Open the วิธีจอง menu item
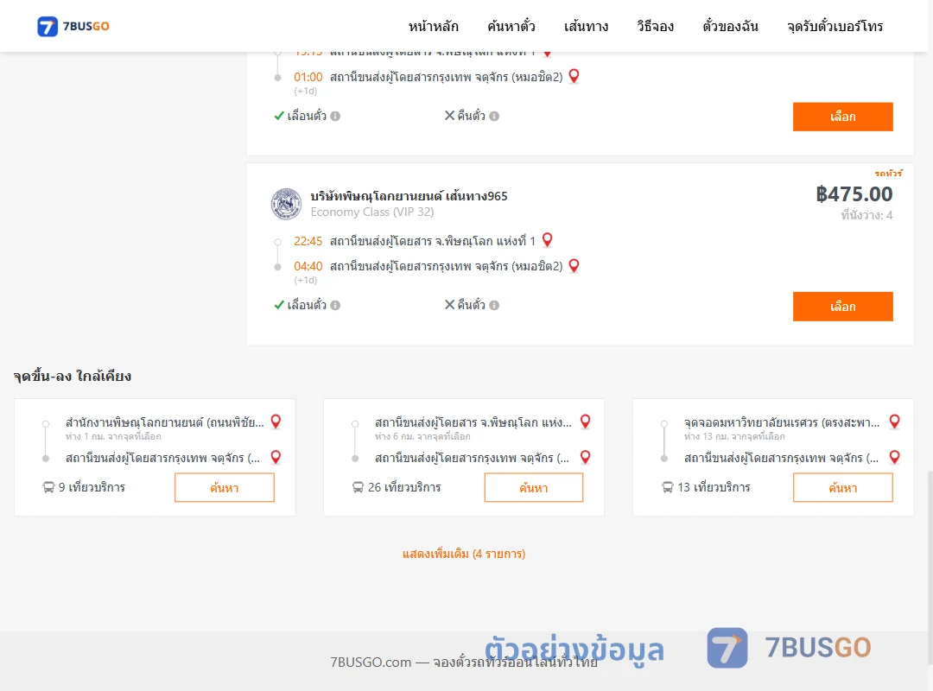The width and height of the screenshot is (933, 691). [655, 26]
